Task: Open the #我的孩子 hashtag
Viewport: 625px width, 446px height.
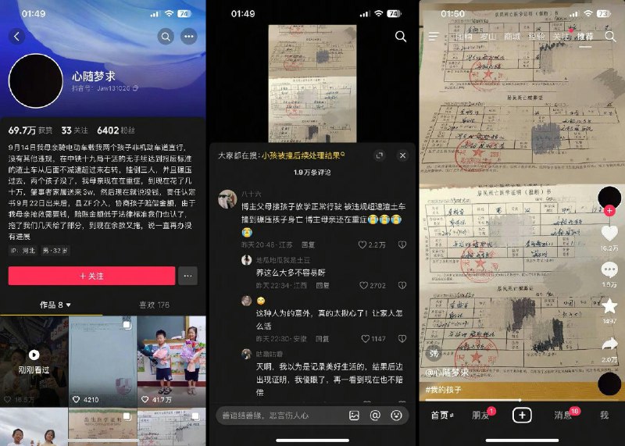Action: (443, 390)
